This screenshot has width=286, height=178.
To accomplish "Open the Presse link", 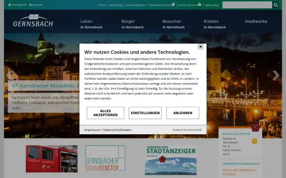I will (102, 5).
